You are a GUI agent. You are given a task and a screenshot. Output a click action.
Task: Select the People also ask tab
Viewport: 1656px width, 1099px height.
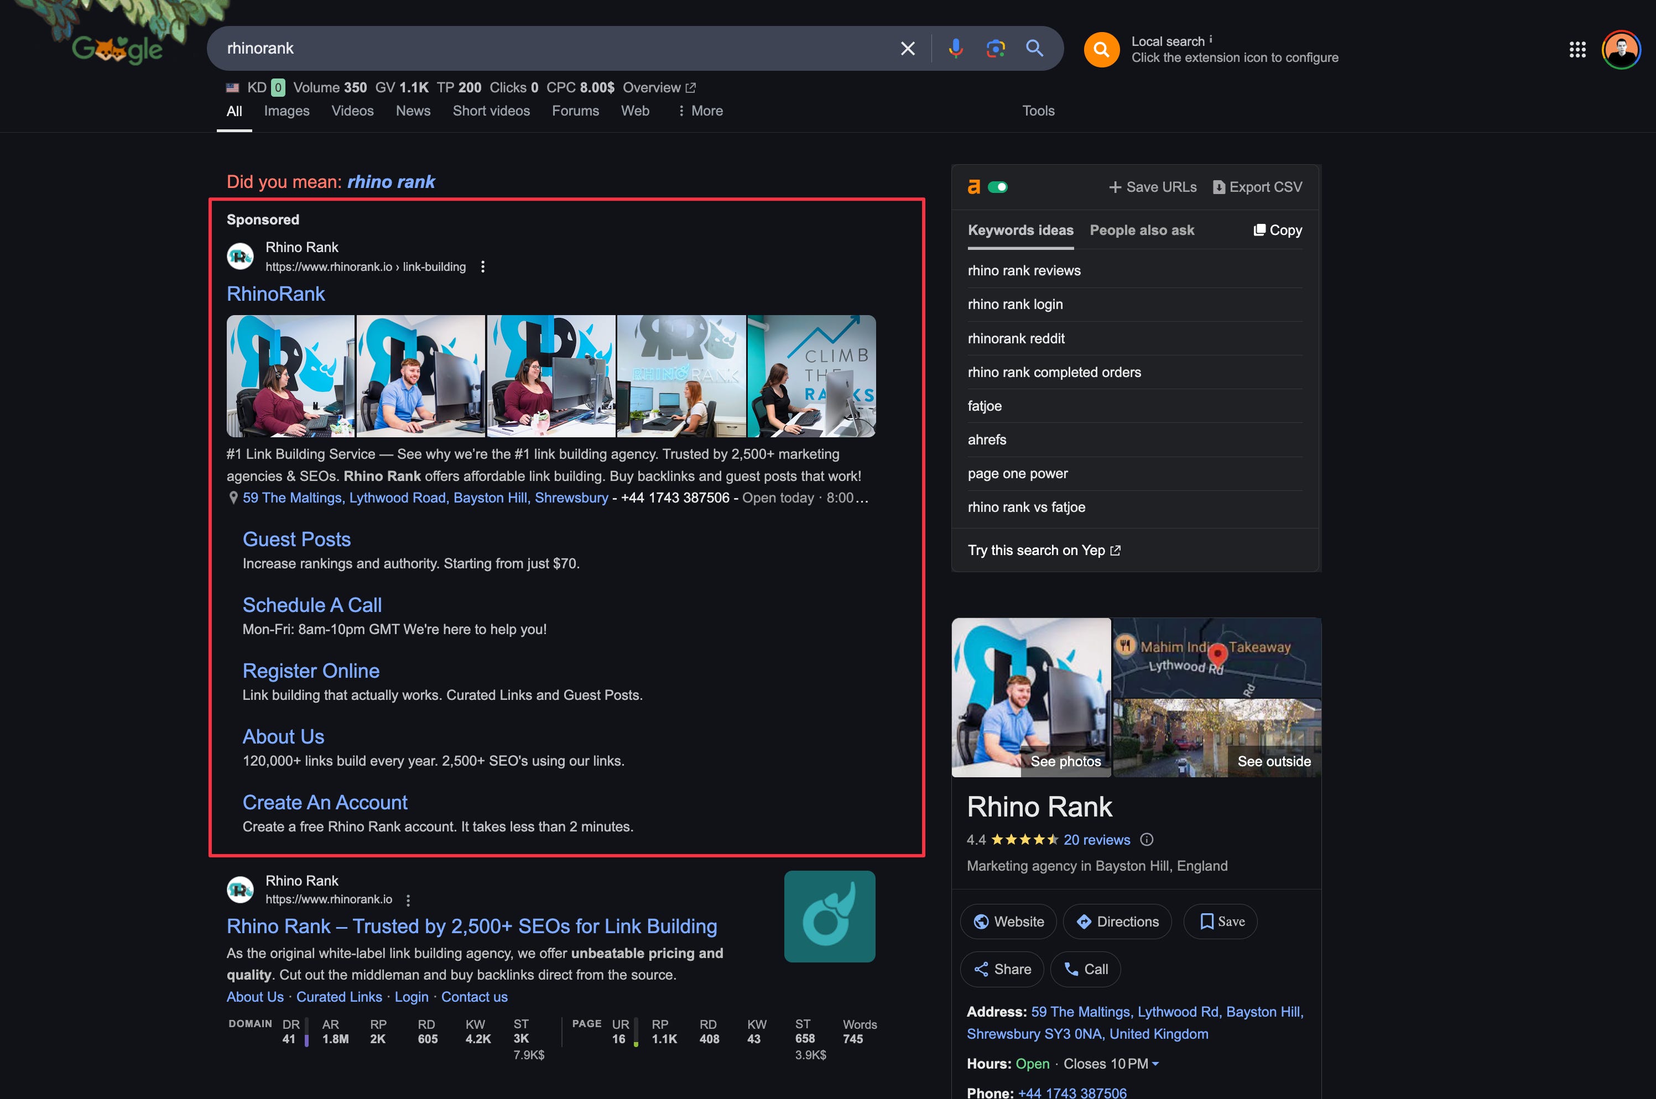pos(1142,230)
